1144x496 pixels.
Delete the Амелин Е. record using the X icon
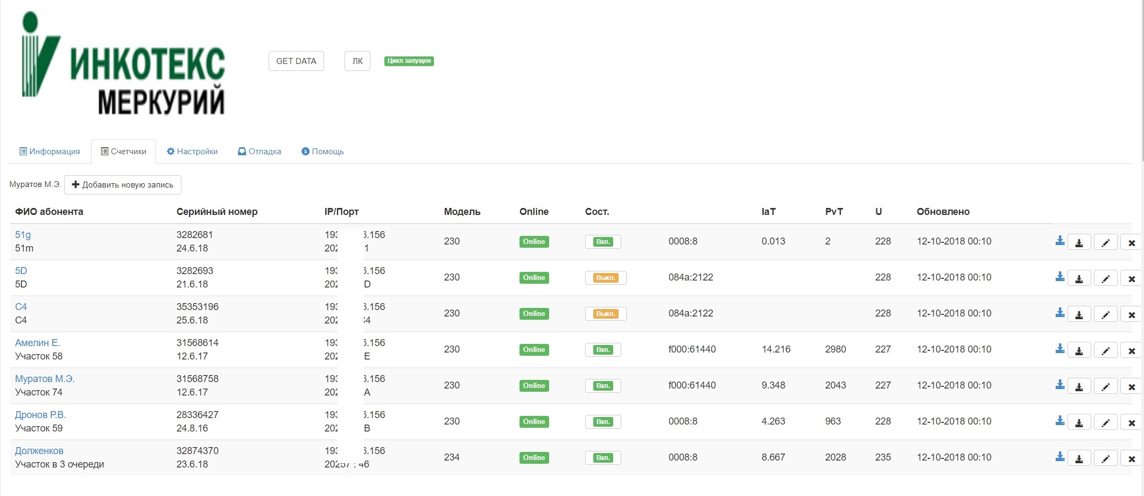click(x=1131, y=350)
